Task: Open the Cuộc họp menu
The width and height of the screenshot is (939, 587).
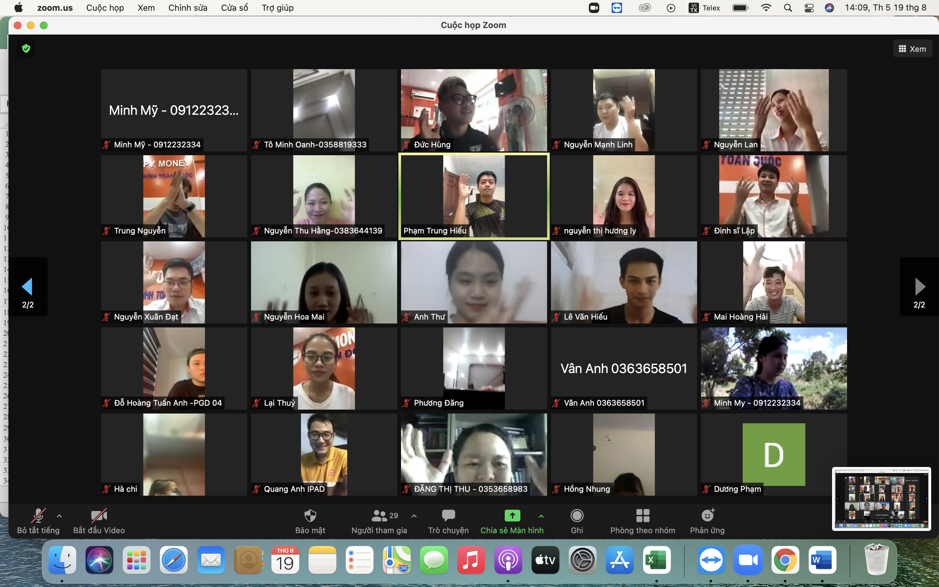Action: [105, 8]
